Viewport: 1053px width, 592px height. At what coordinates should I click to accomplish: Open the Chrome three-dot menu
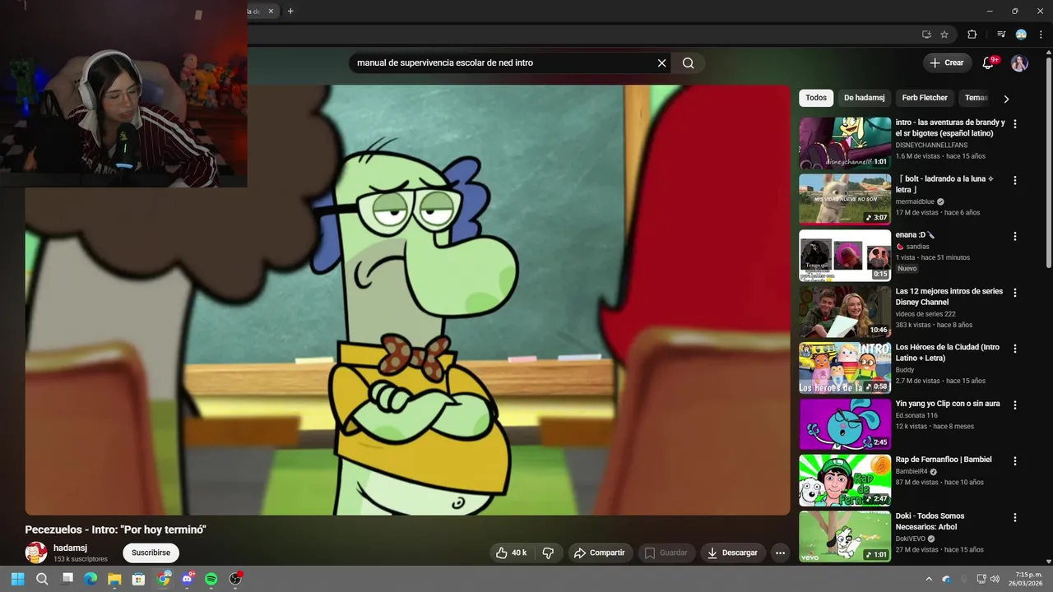[x=1041, y=35]
